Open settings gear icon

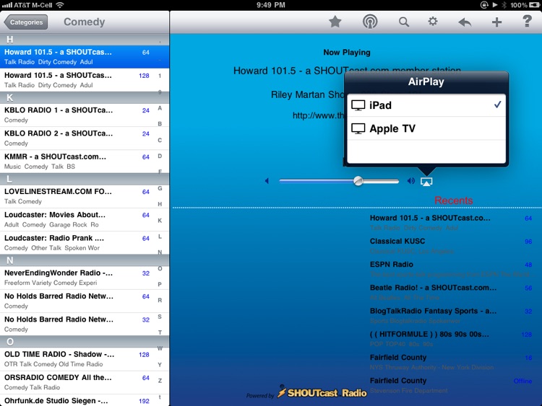click(x=433, y=22)
